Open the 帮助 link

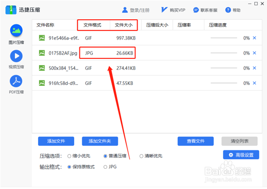pyautogui.click(x=237, y=10)
